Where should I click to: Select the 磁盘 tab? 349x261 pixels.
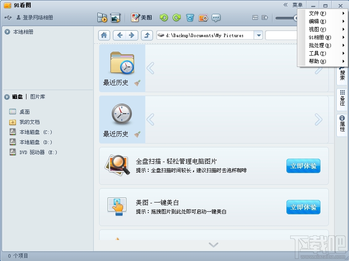pyautogui.click(x=17, y=96)
